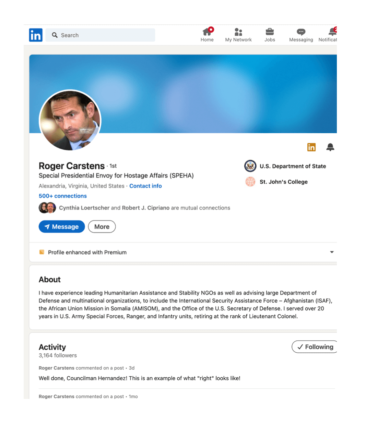
Task: Click the gold LinkedIn Premium badge icon
Action: pos(311,147)
